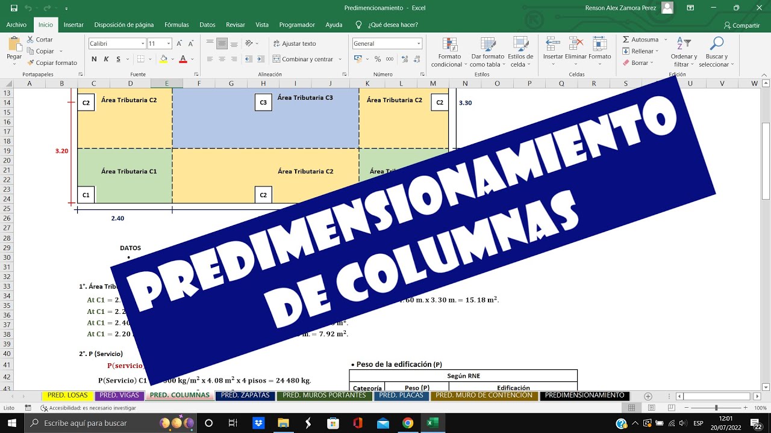Decrease indent icon

coord(248,59)
